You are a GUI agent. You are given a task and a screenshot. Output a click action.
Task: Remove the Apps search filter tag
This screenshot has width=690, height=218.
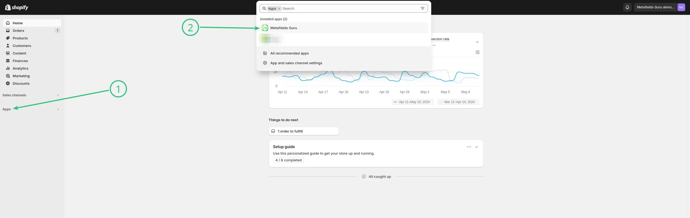[x=279, y=9]
